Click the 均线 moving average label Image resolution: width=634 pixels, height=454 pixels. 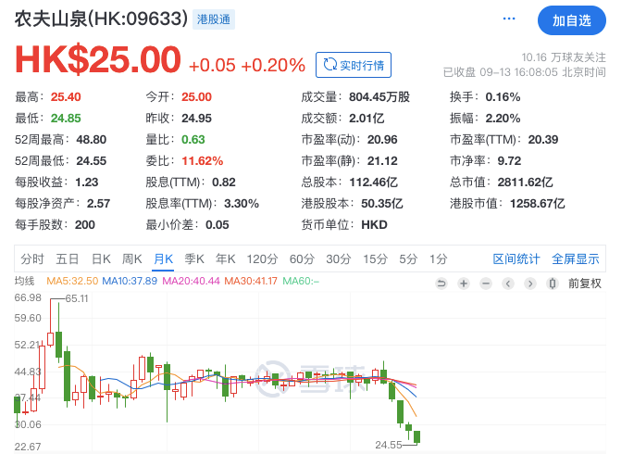tap(25, 281)
